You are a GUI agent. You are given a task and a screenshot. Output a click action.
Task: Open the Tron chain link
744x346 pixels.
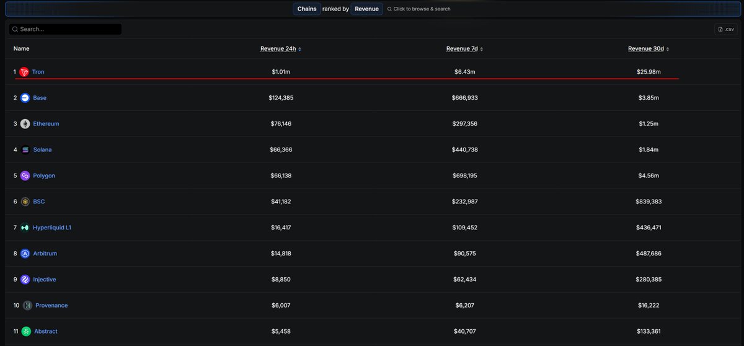pos(38,72)
